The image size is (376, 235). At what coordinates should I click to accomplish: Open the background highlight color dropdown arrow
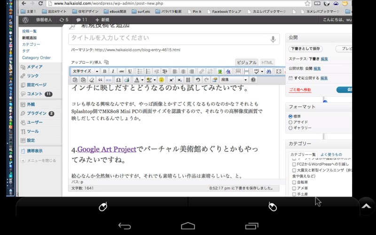click(x=155, y=79)
